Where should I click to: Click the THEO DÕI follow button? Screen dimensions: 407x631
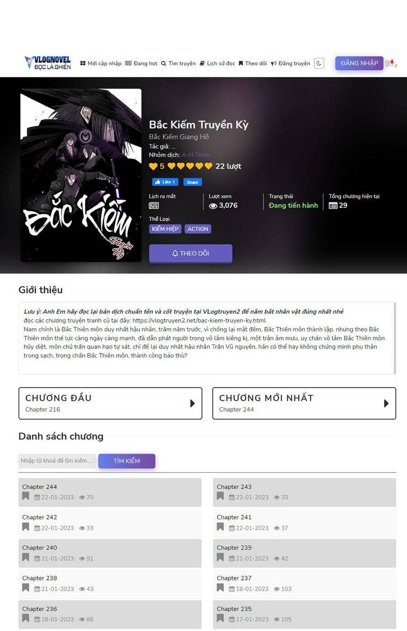tap(190, 253)
